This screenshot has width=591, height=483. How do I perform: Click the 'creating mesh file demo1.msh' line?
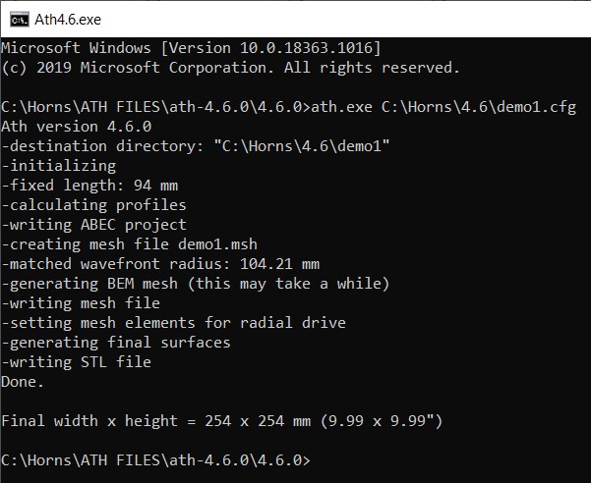(x=129, y=244)
